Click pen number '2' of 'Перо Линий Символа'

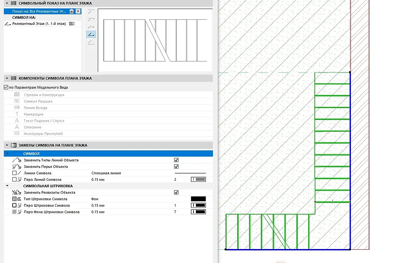[x=175, y=180]
